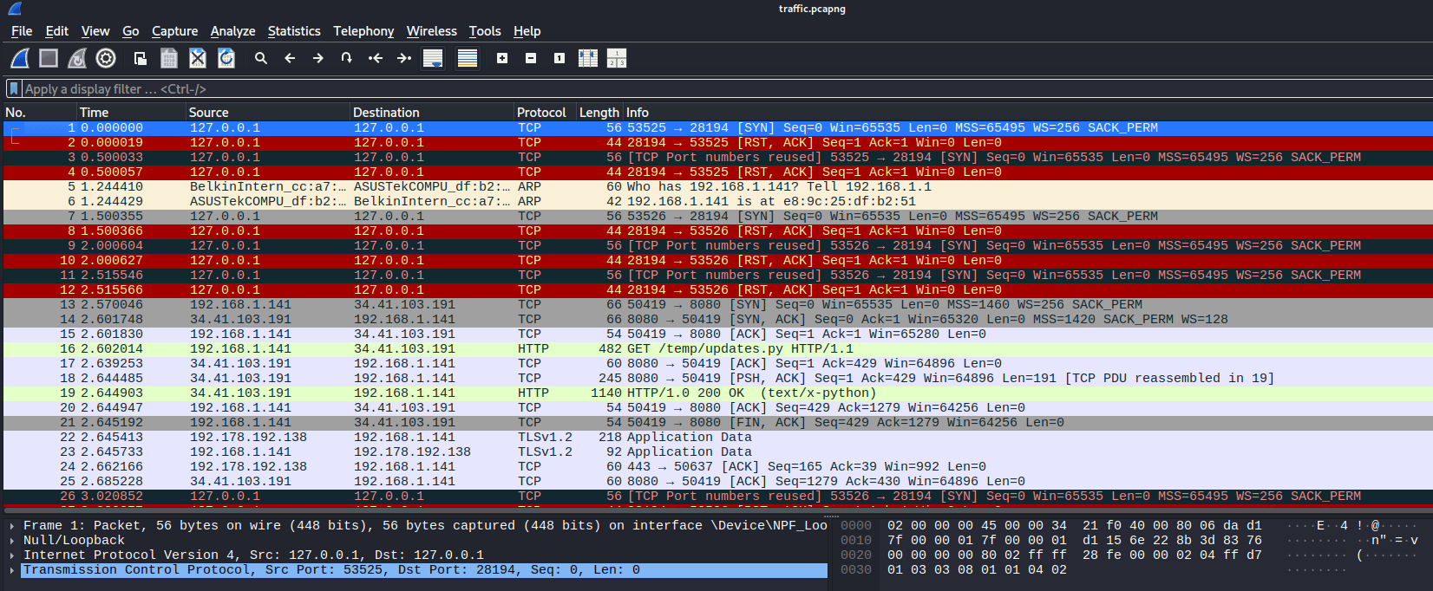Reset text to normal size

559,58
